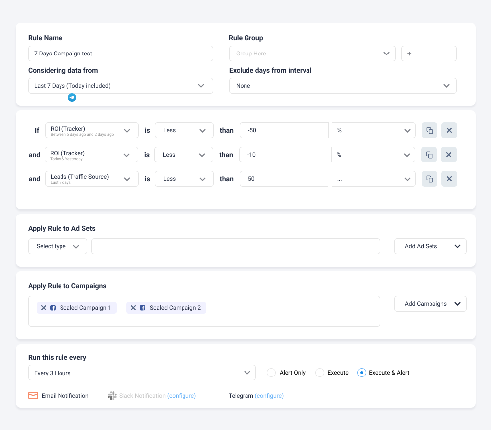Image resolution: width=491 pixels, height=430 pixels.
Task: Click the -10 value input field
Action: [x=284, y=155]
